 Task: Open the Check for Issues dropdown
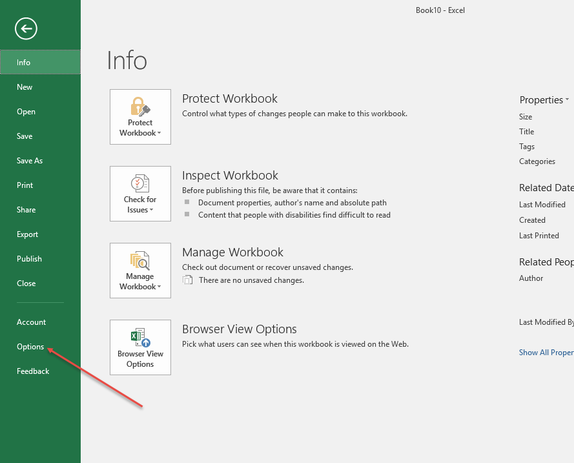pyautogui.click(x=140, y=194)
